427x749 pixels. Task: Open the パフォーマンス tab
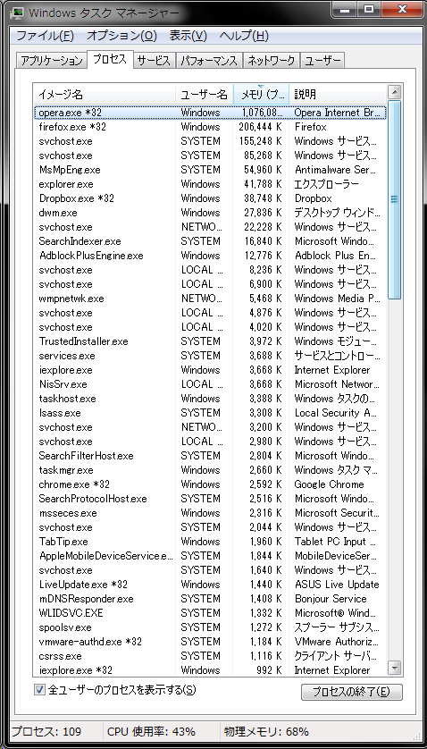tap(209, 61)
